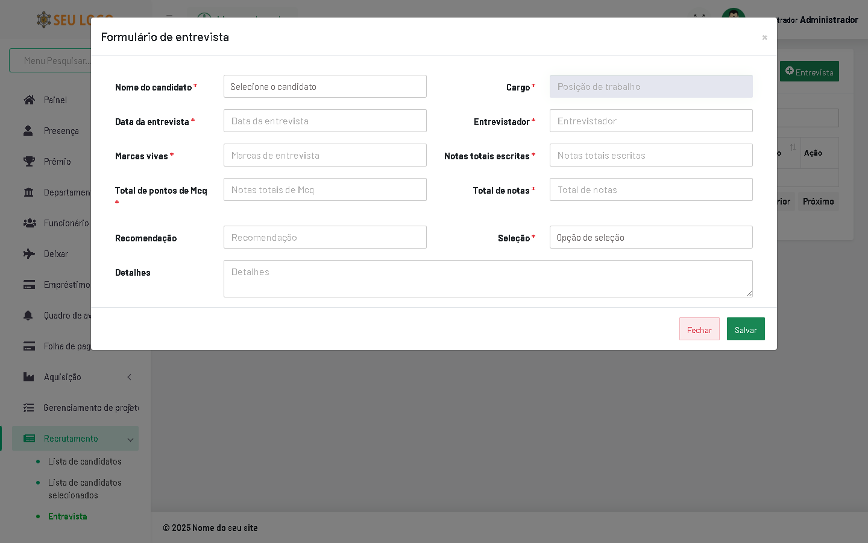Click the Recrutamento sidebar icon

(x=29, y=439)
